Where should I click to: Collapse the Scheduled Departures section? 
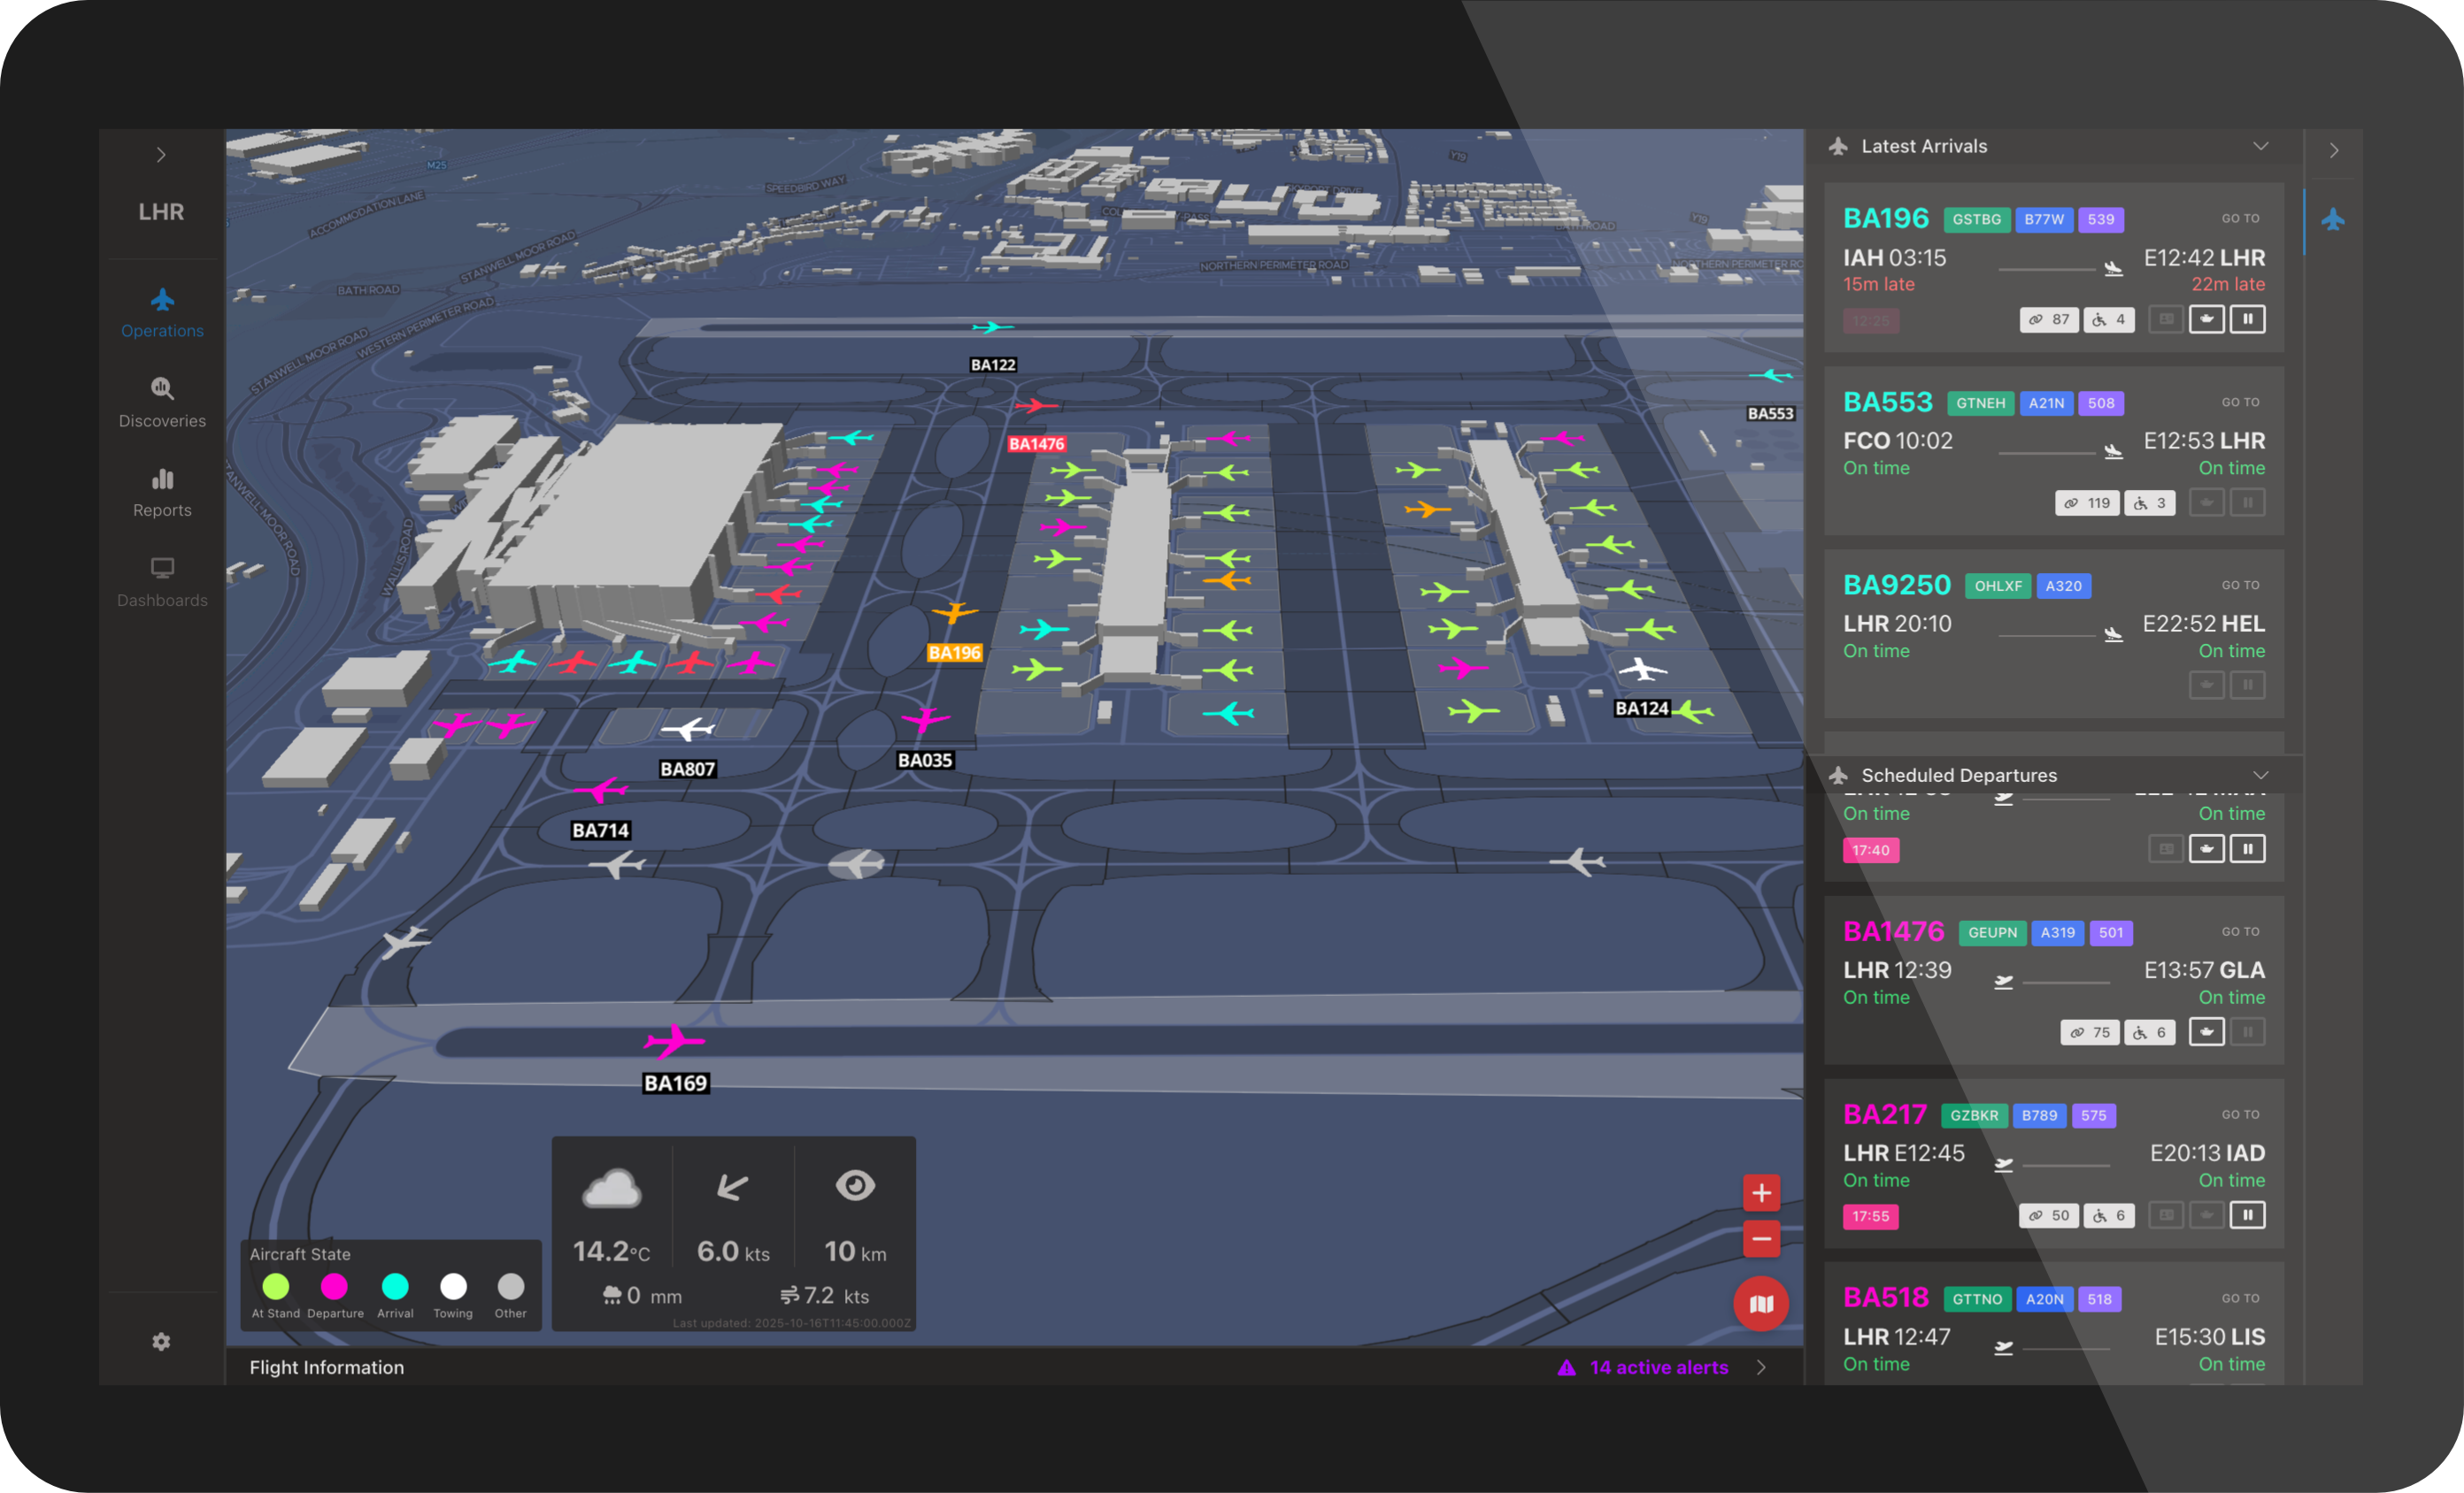pyautogui.click(x=2261, y=775)
